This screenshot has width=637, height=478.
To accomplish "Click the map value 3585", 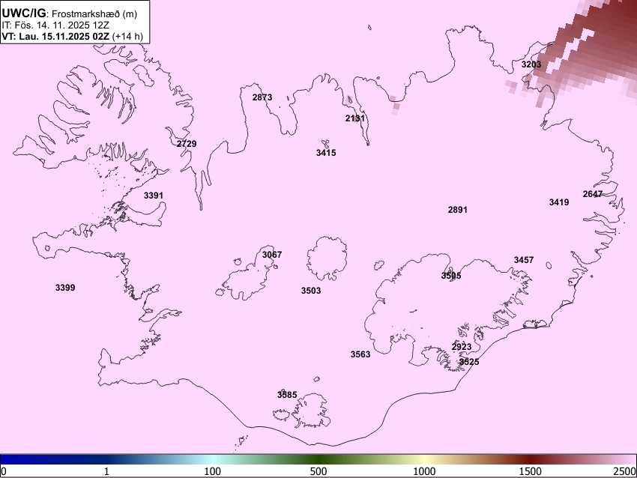I will point(287,395).
